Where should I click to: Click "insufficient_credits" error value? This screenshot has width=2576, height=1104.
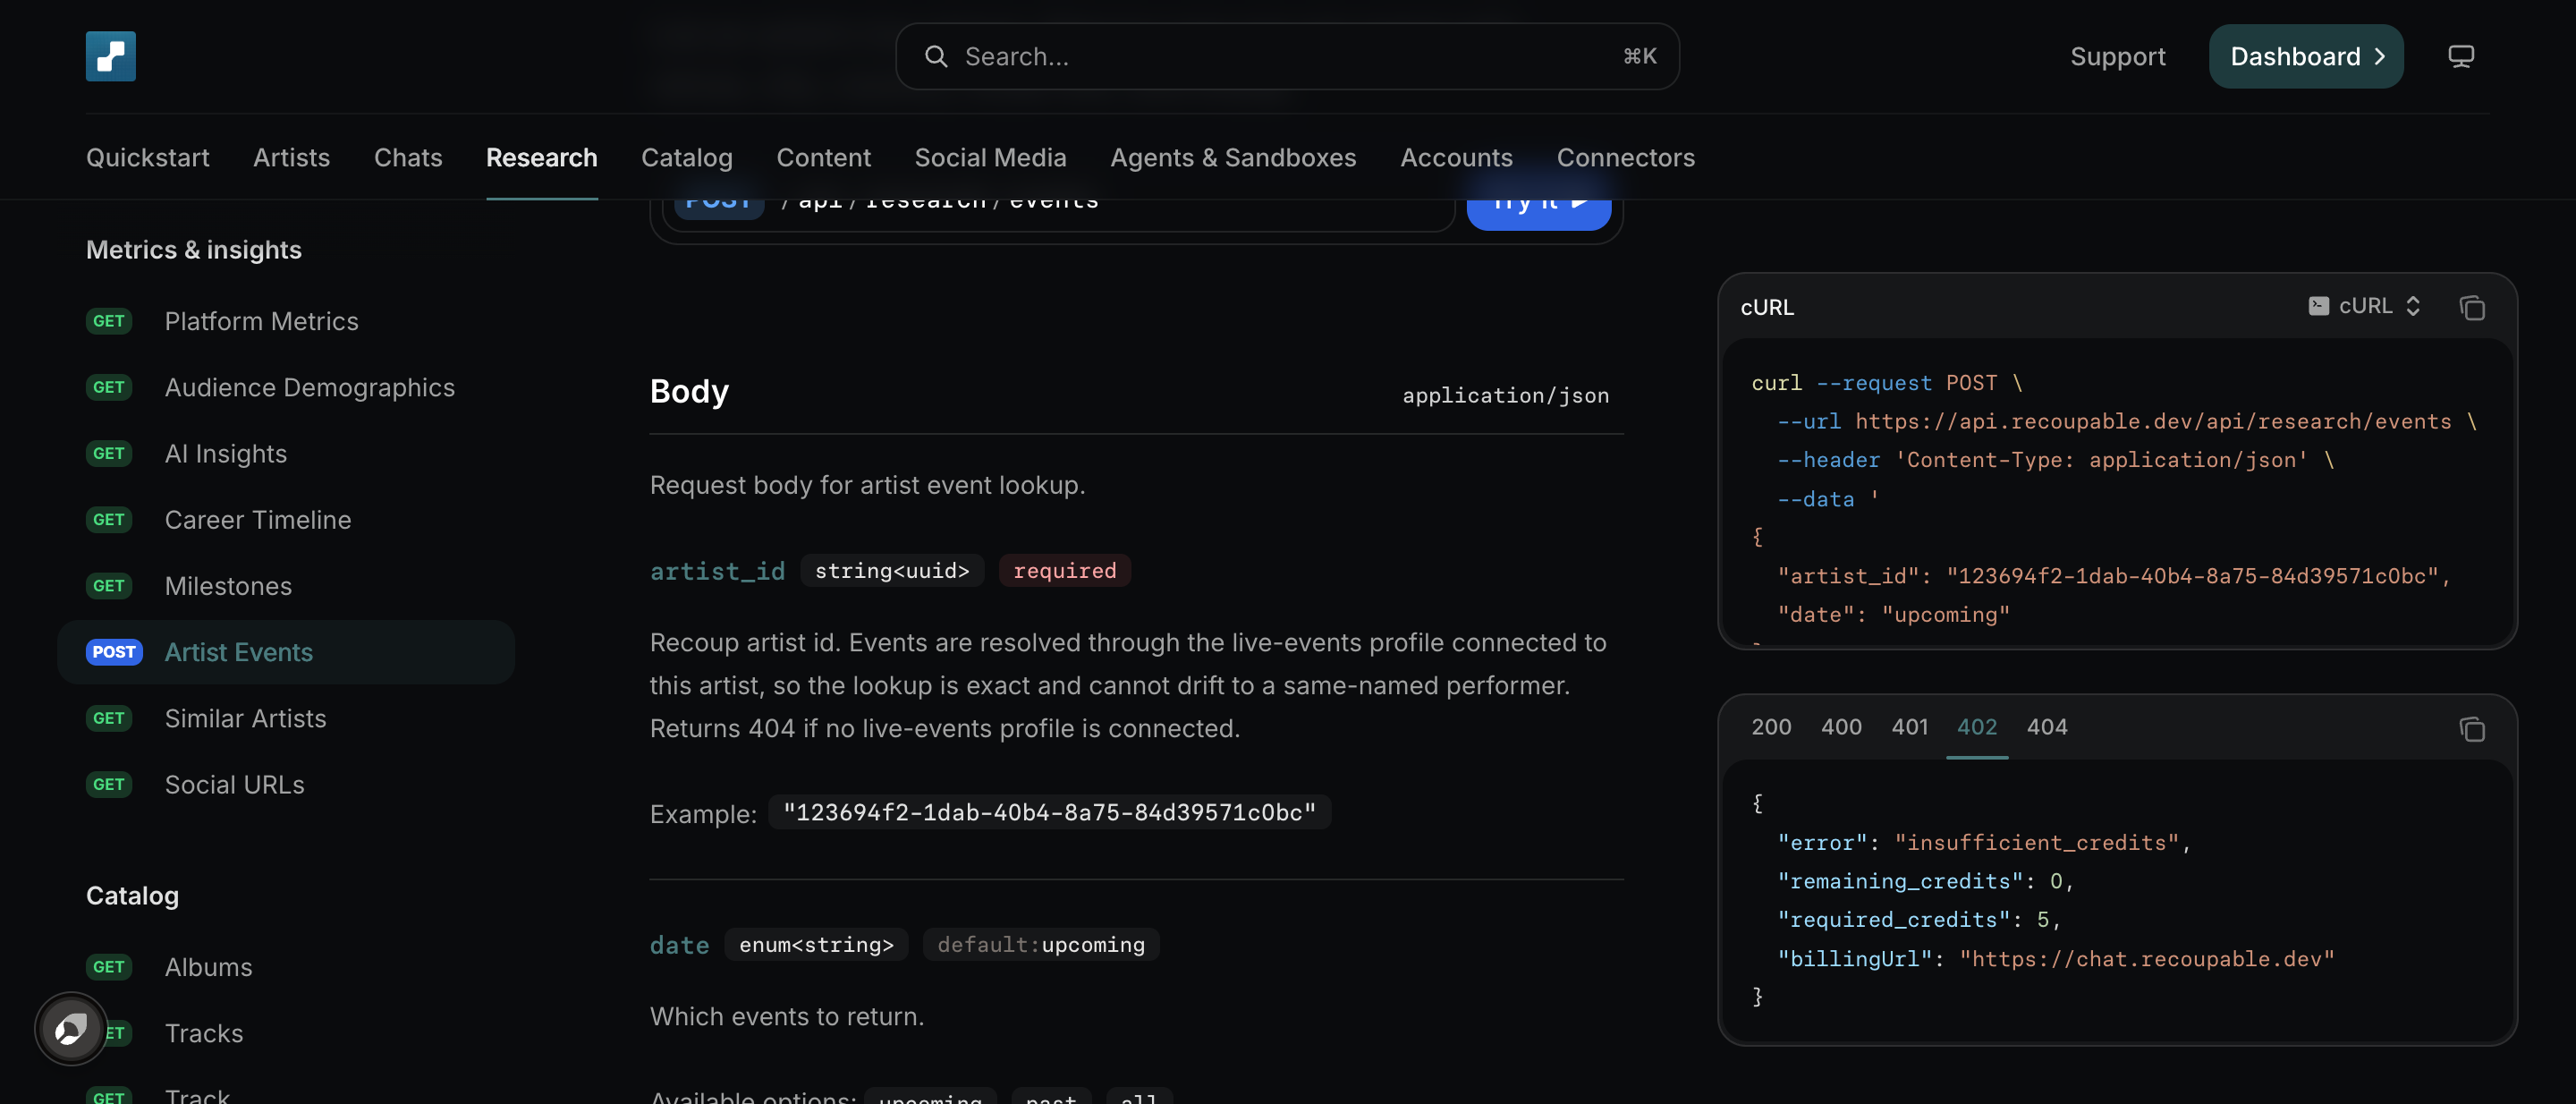[x=2036, y=842]
